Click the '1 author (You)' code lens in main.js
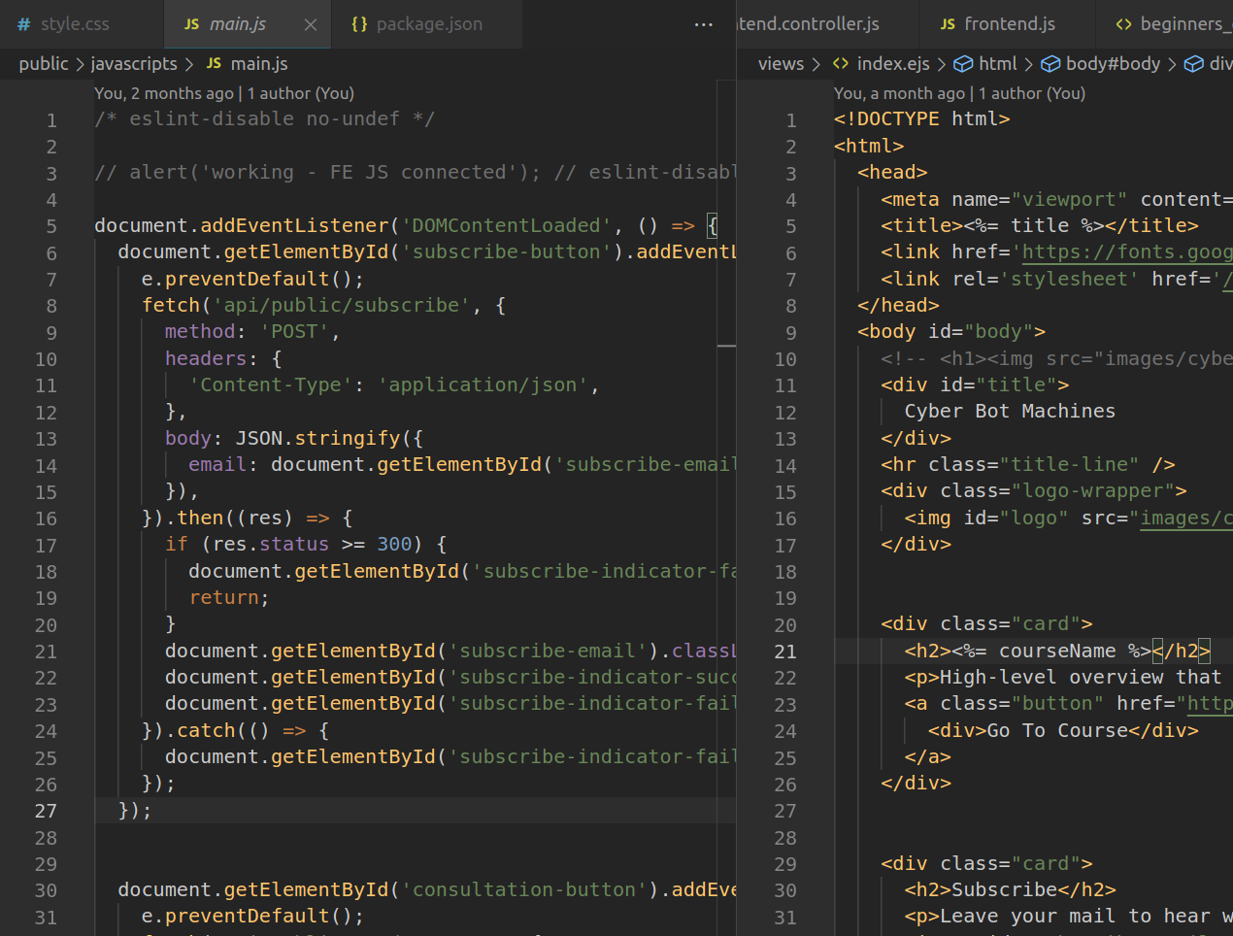 click(x=300, y=93)
